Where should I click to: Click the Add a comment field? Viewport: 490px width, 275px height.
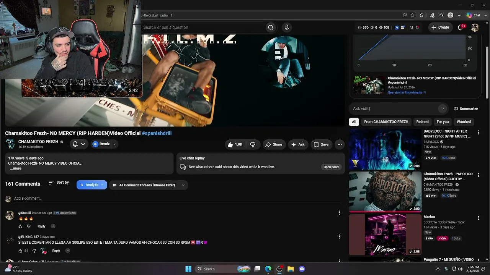tap(177, 199)
